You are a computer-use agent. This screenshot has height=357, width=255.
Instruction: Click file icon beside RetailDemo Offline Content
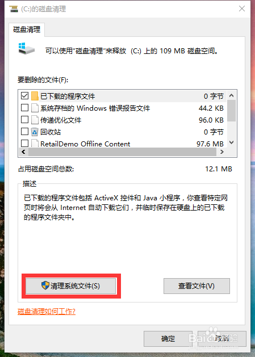click(x=35, y=143)
